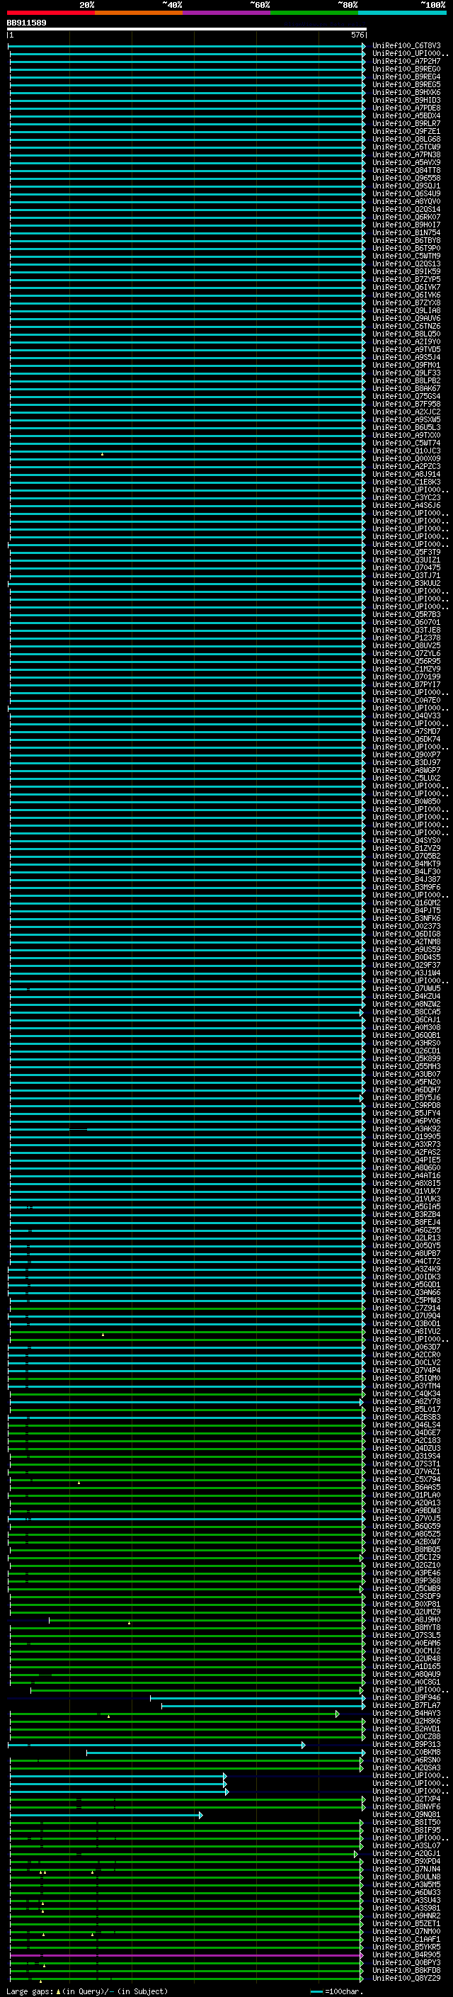This screenshot has height=1997, width=453.
Task: Open UniRef100_Q96558 hit
Action: point(406,179)
